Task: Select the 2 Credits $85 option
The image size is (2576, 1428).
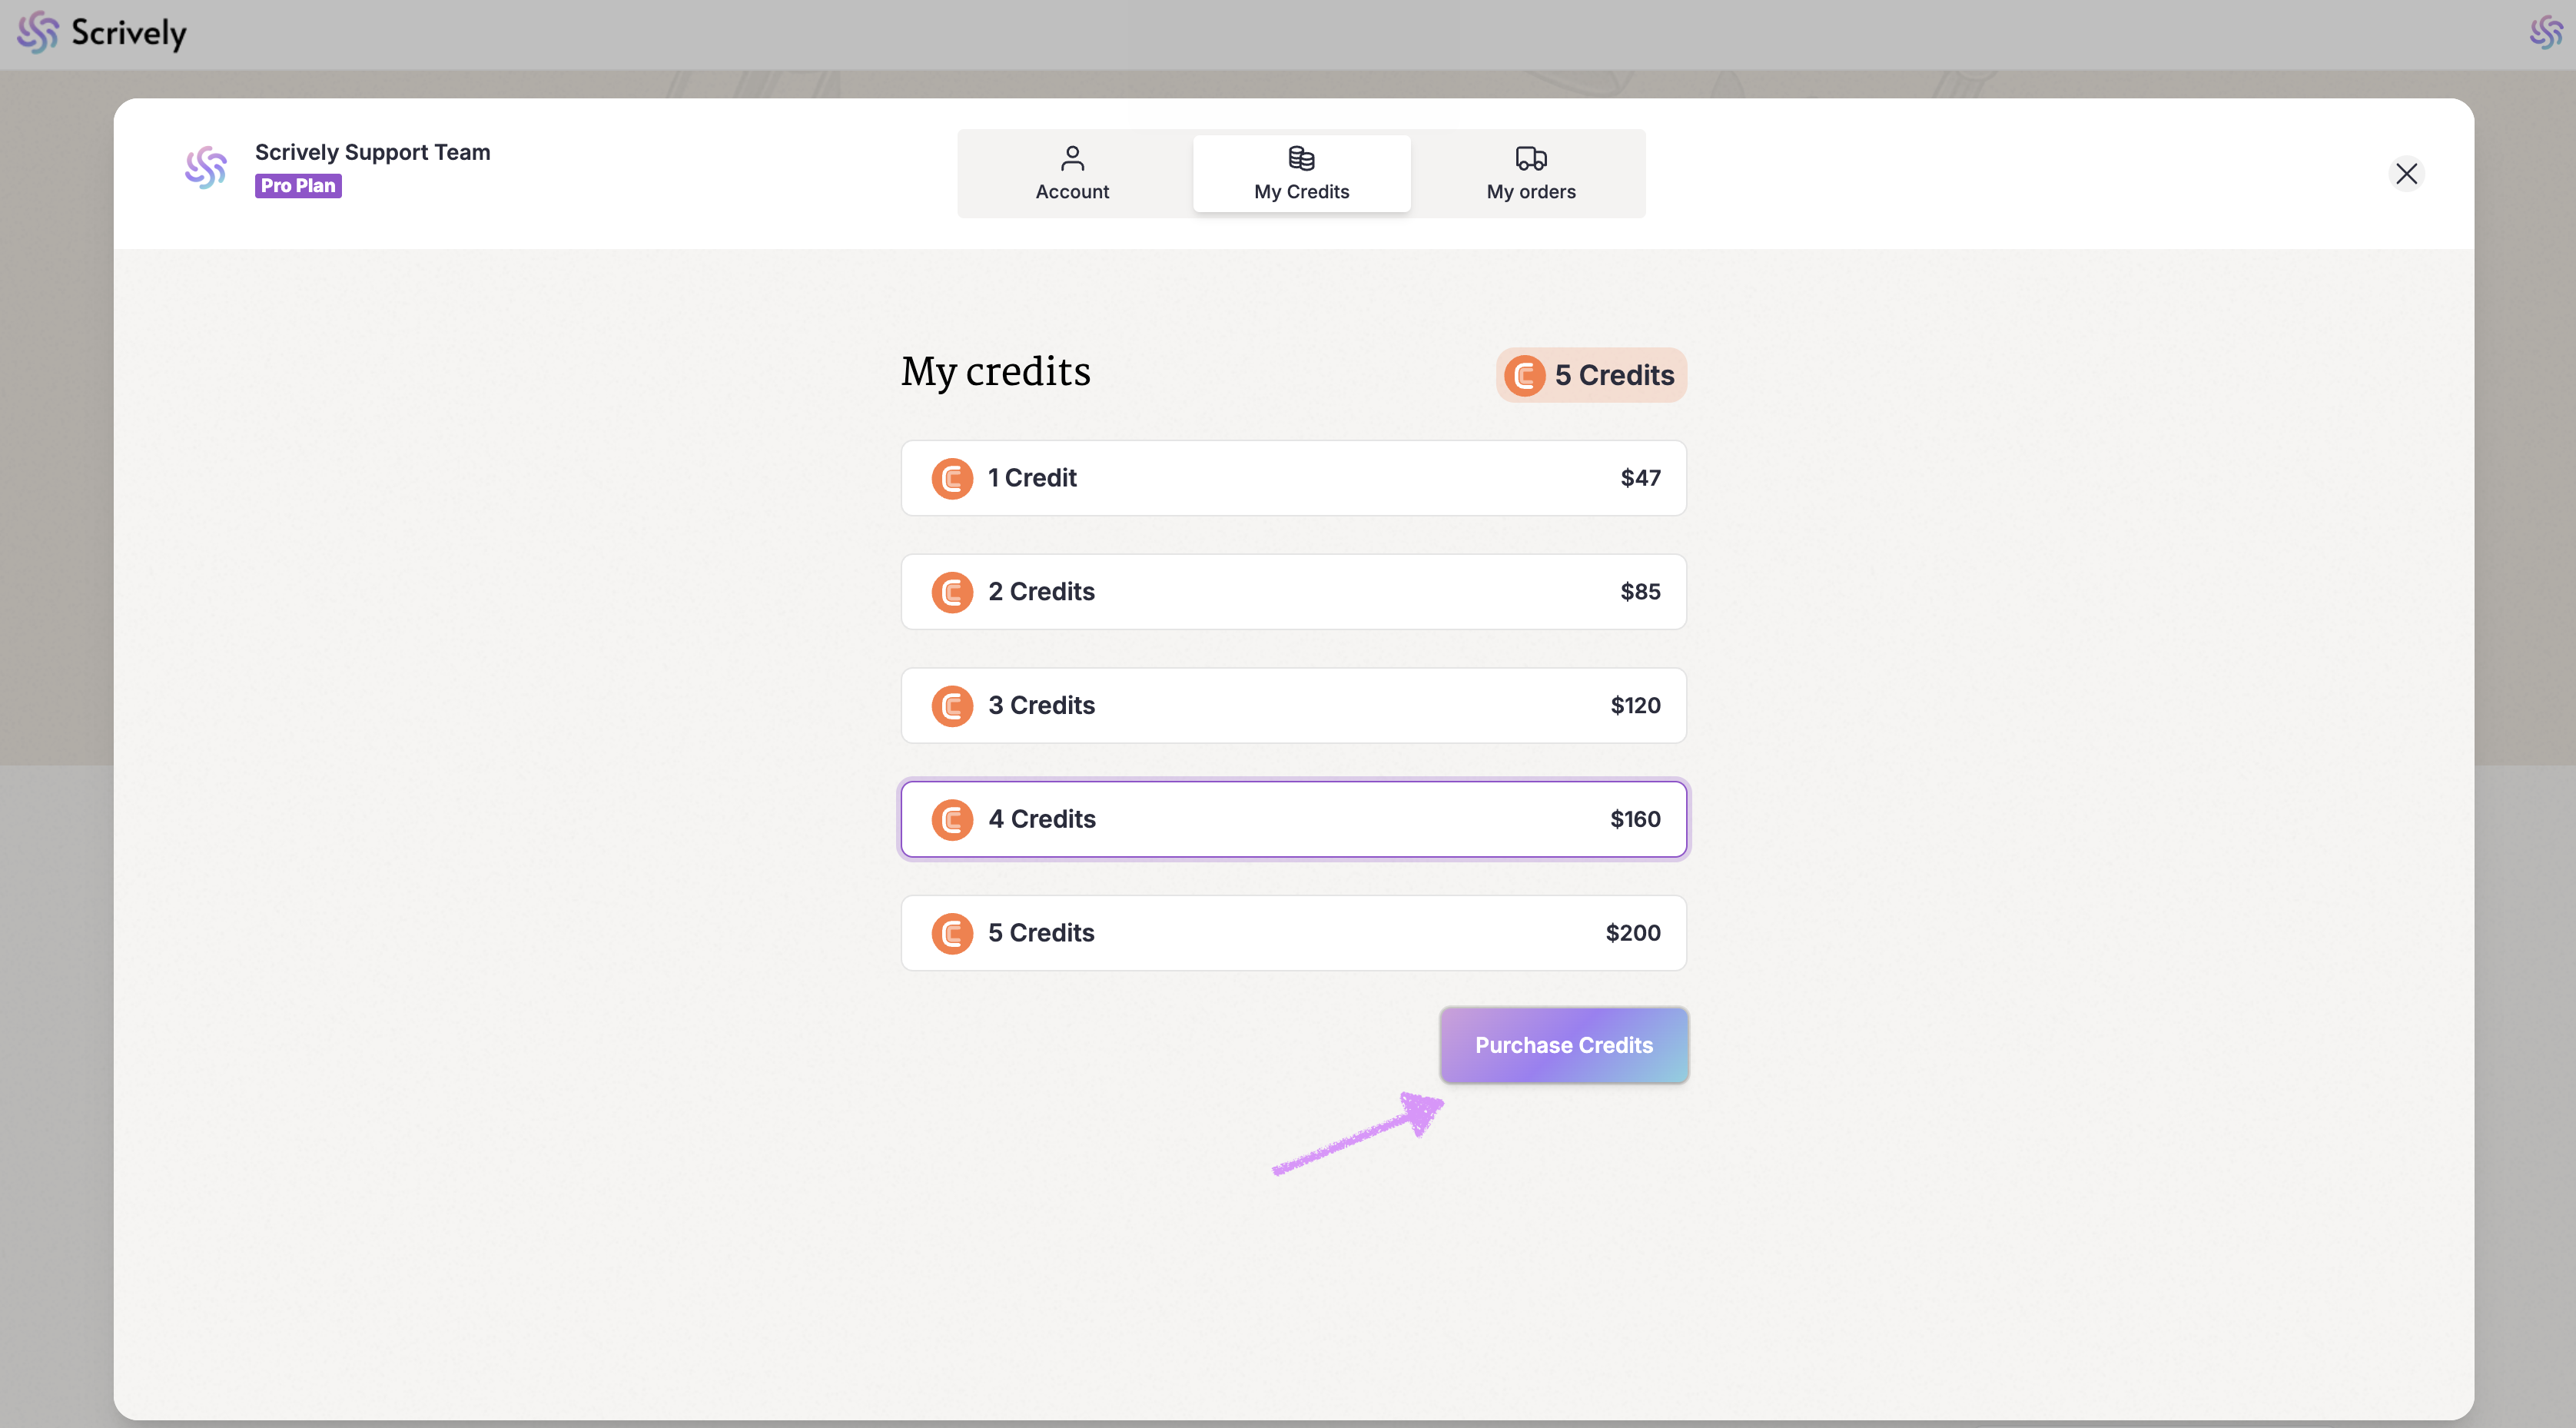Action: coord(1293,592)
